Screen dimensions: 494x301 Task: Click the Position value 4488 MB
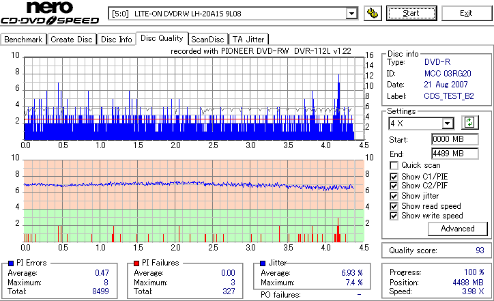point(468,283)
